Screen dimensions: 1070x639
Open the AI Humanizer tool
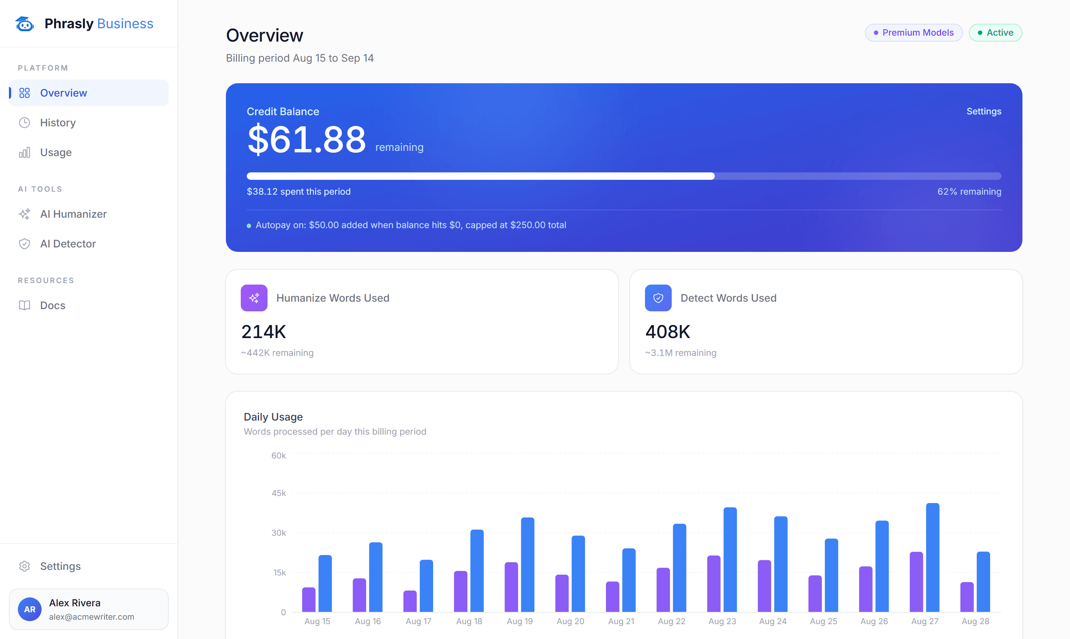[89, 214]
